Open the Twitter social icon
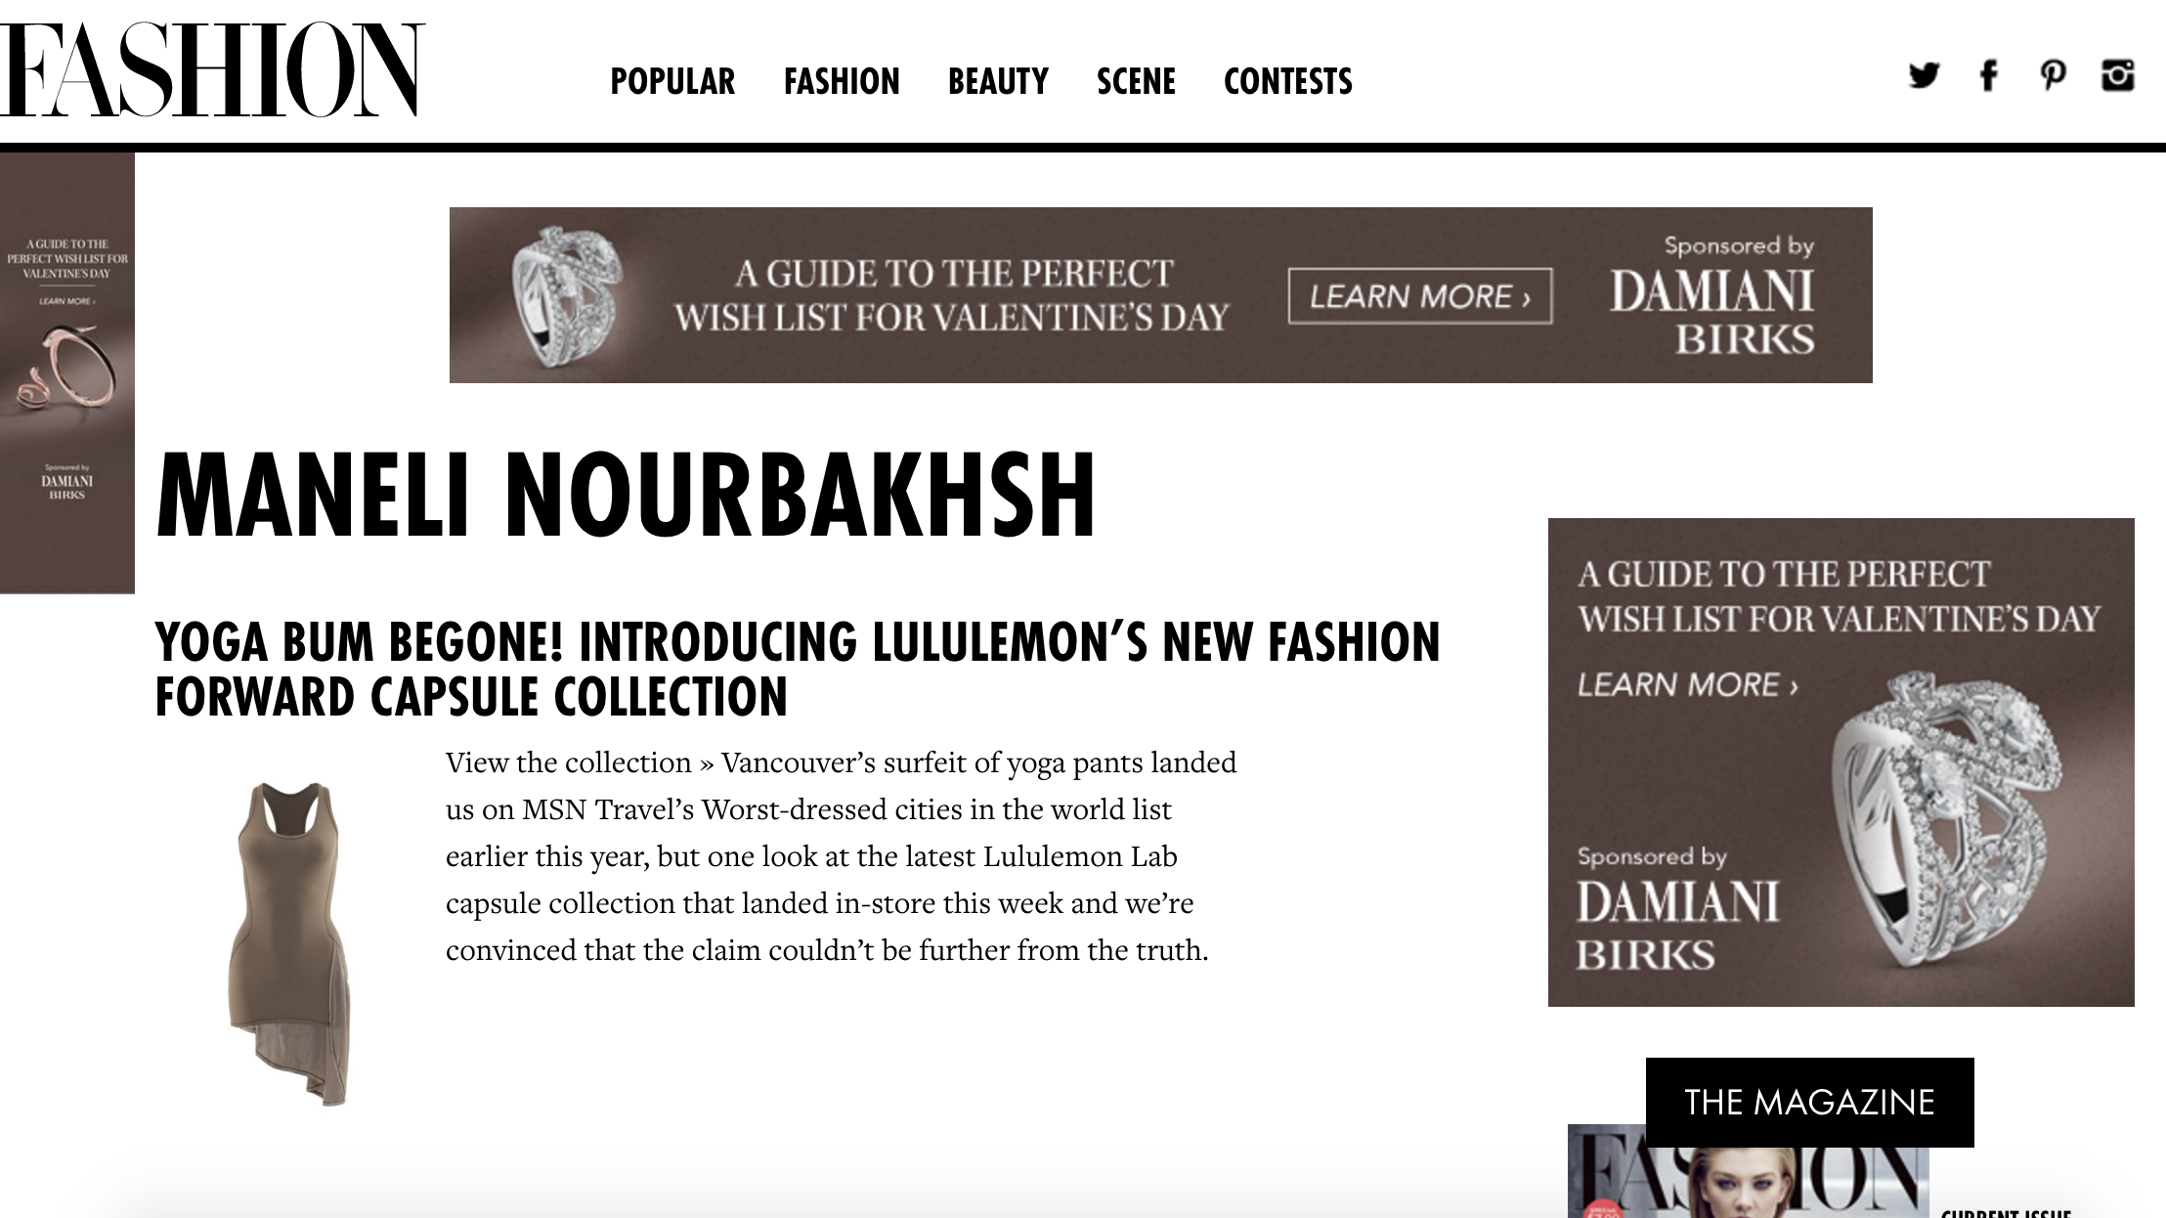The image size is (2166, 1218). point(1924,76)
